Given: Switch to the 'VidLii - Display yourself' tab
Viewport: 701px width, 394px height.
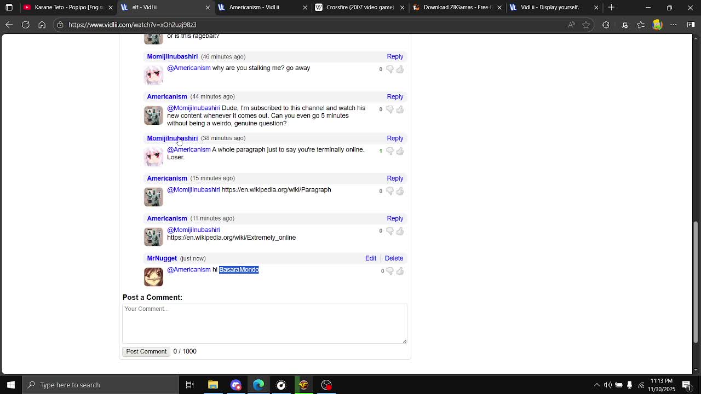Looking at the screenshot, I should [548, 7].
